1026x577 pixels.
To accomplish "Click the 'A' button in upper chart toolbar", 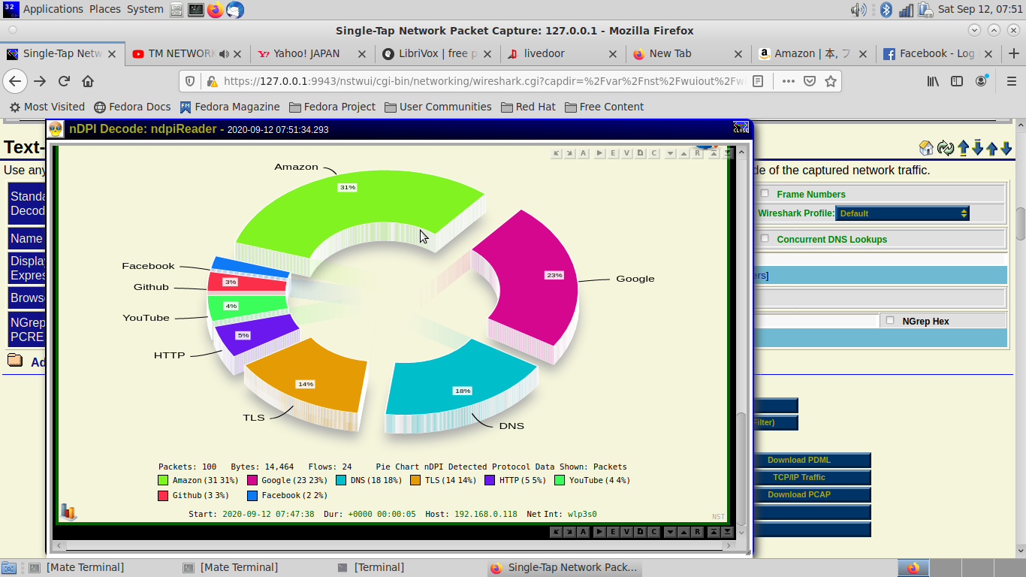I will pyautogui.click(x=584, y=153).
